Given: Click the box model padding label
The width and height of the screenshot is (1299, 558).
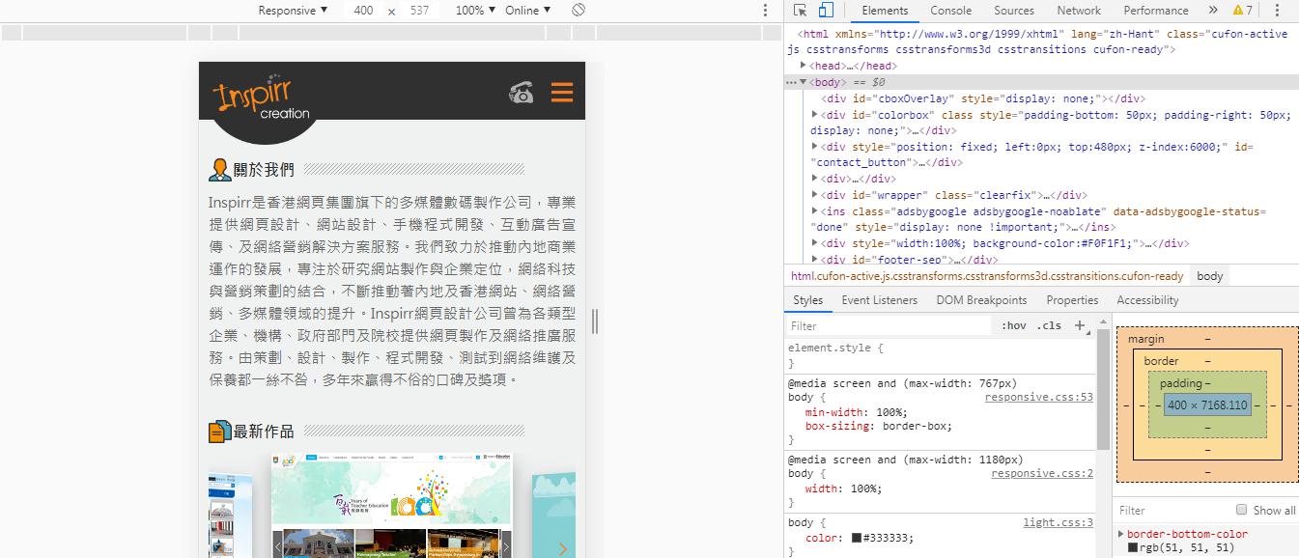Looking at the screenshot, I should coord(1180,383).
